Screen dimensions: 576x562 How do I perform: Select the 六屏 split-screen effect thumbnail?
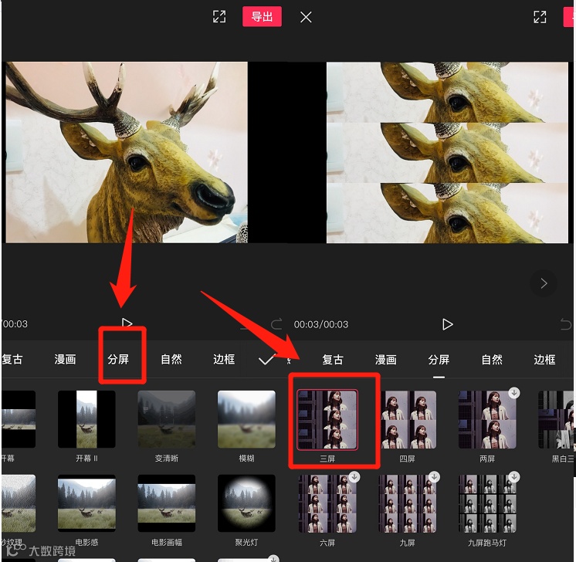point(327,503)
